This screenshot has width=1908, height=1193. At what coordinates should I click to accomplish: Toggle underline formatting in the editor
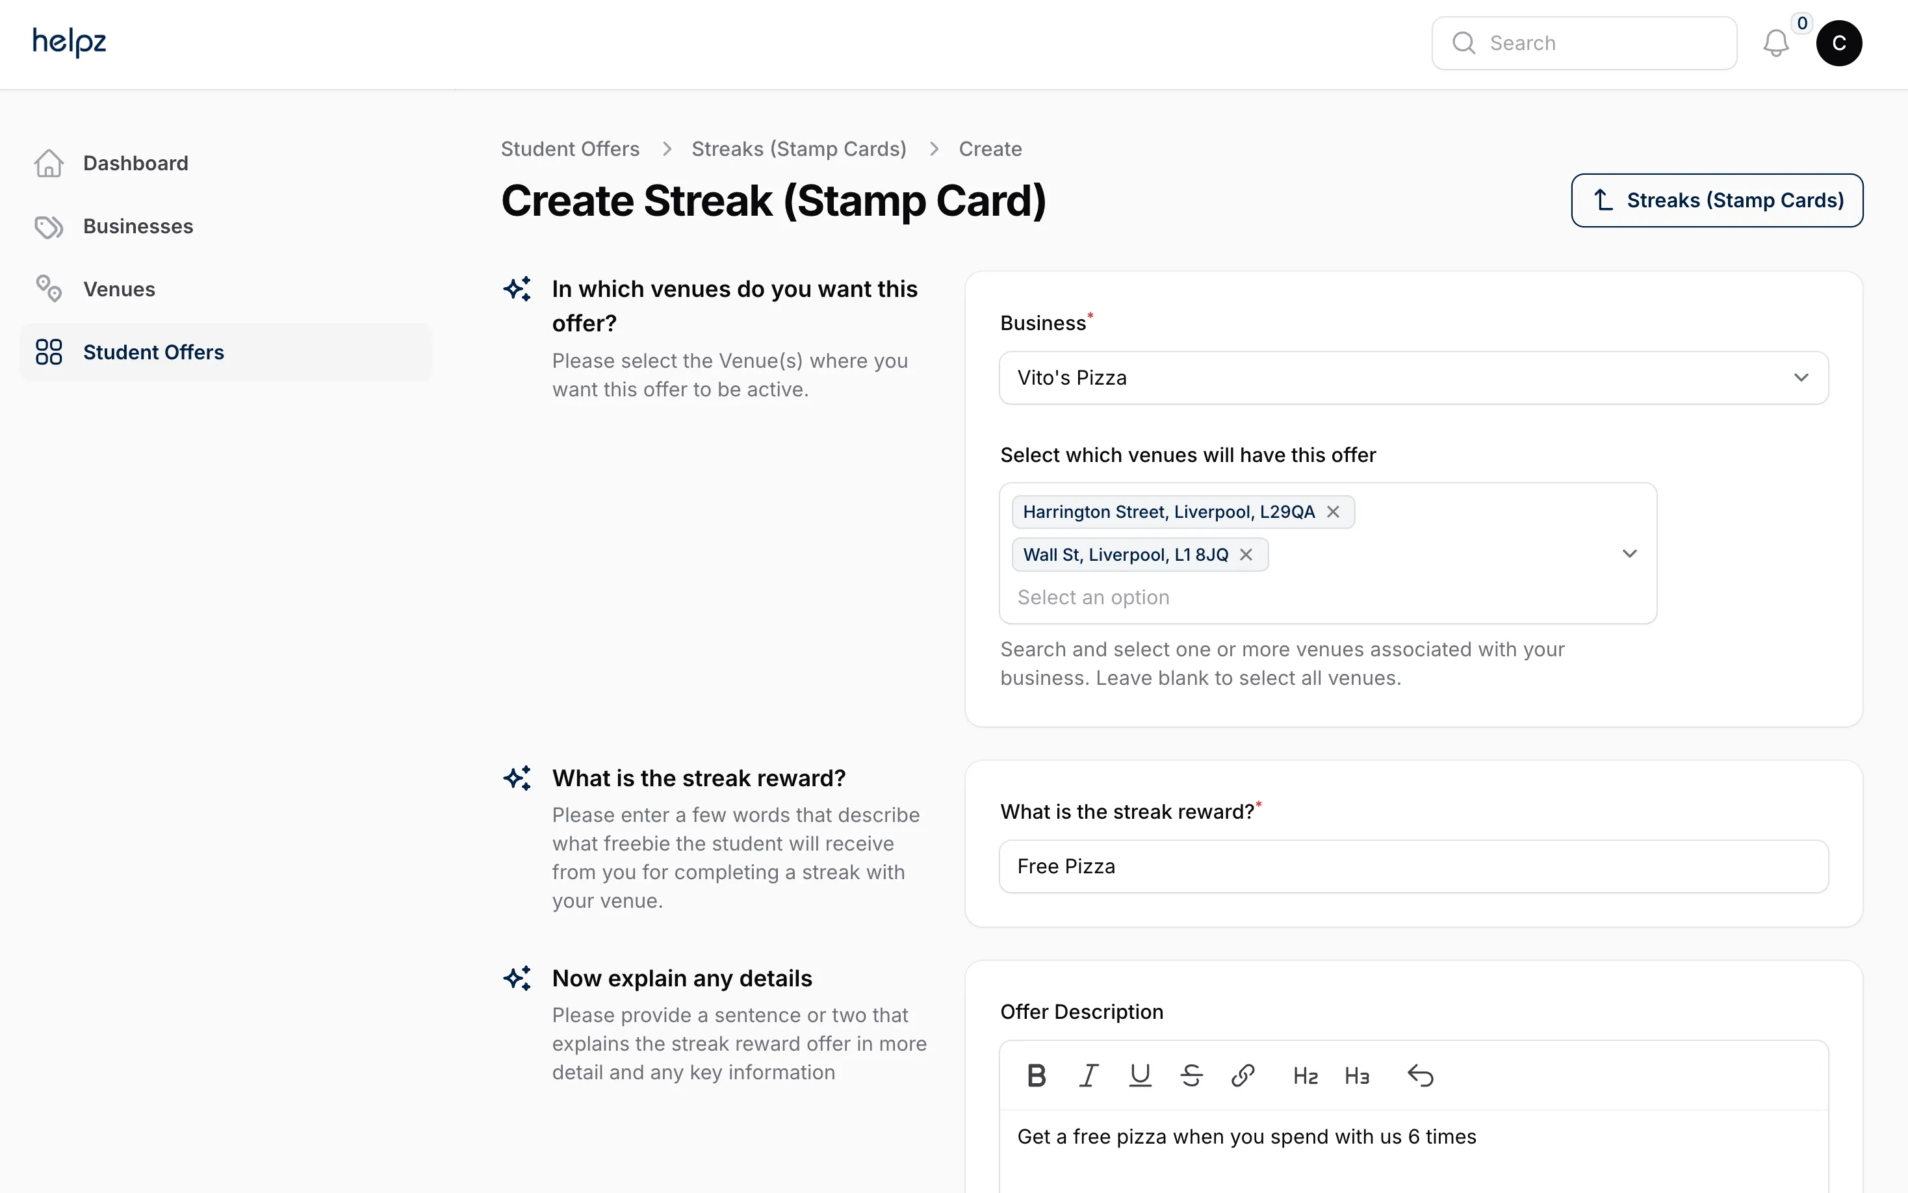tap(1139, 1075)
